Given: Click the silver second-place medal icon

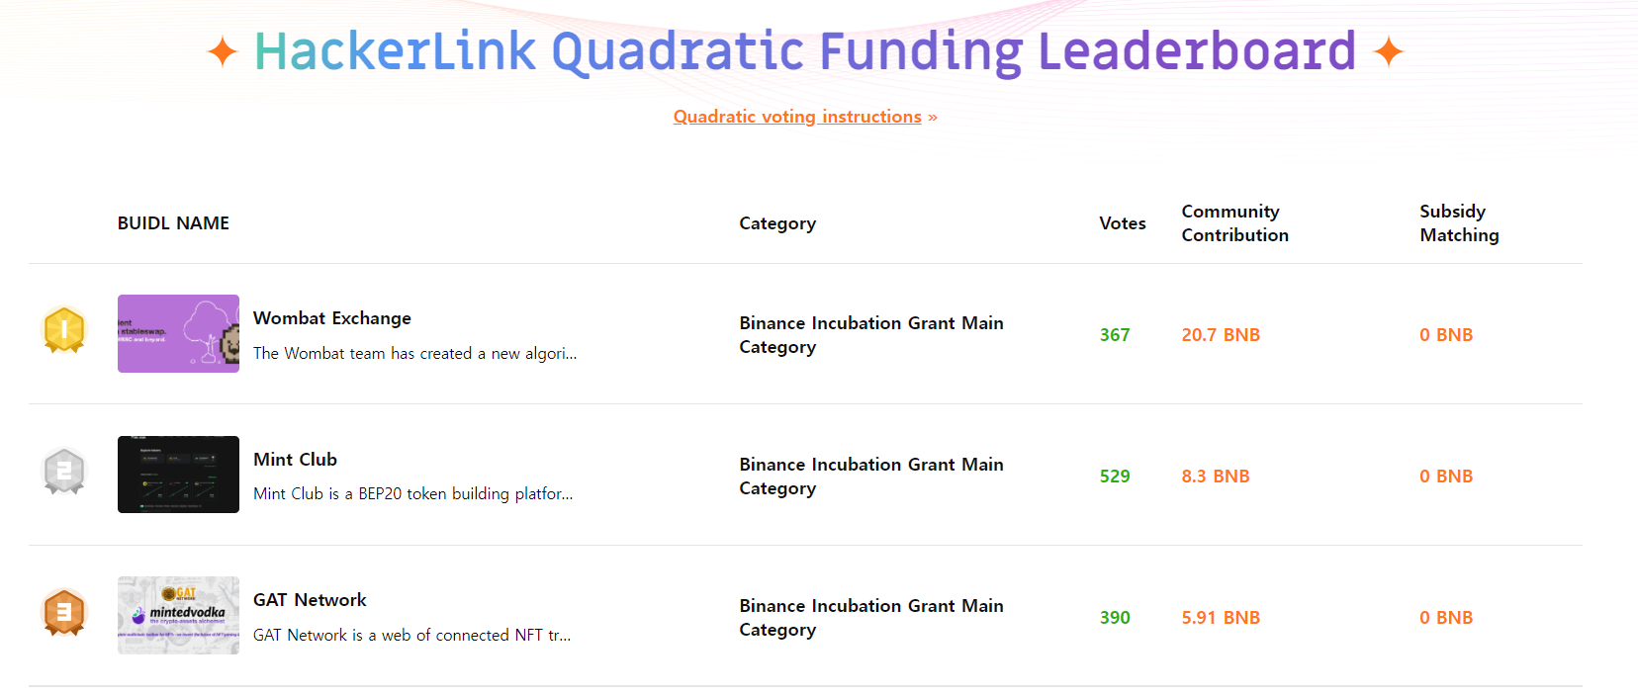Looking at the screenshot, I should pyautogui.click(x=64, y=472).
